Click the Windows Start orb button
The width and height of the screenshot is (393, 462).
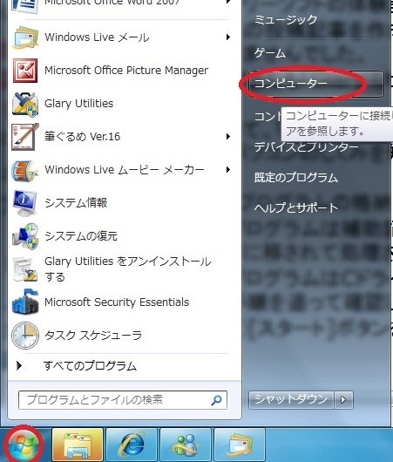tap(24, 445)
